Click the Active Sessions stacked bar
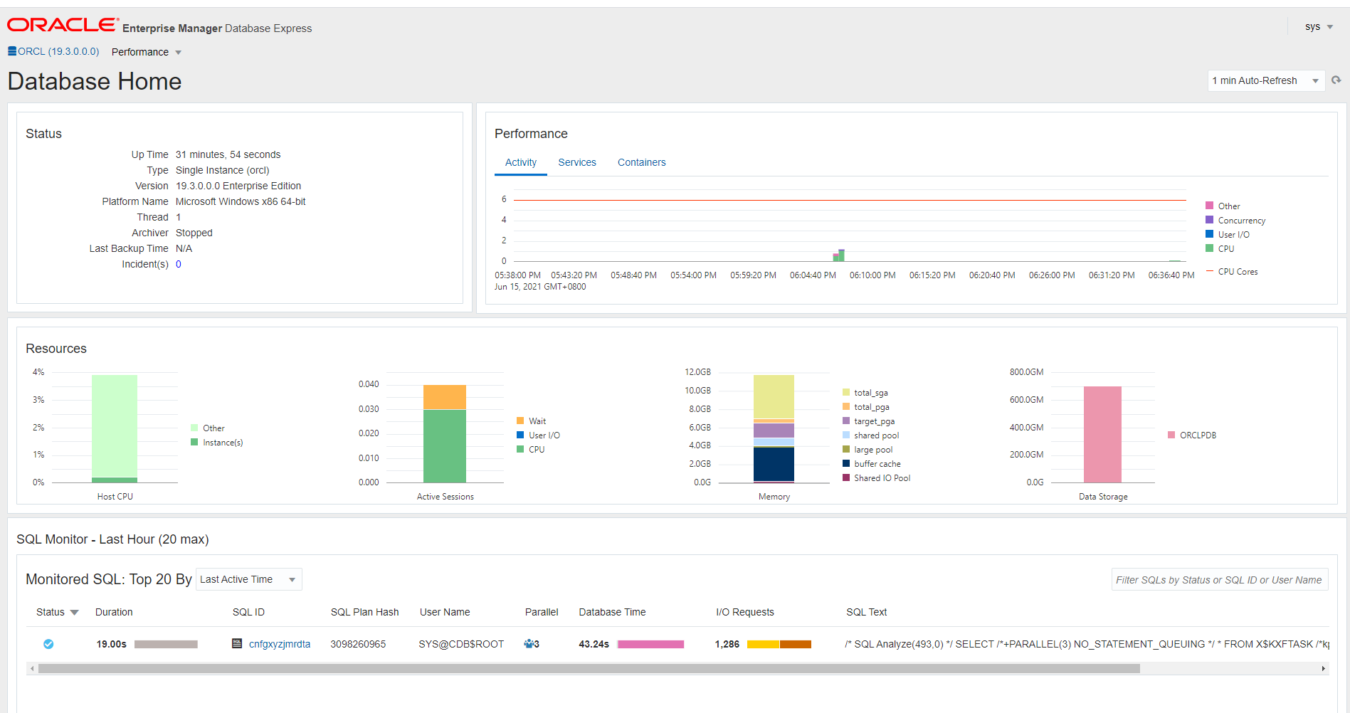The height and width of the screenshot is (713, 1350). click(445, 433)
